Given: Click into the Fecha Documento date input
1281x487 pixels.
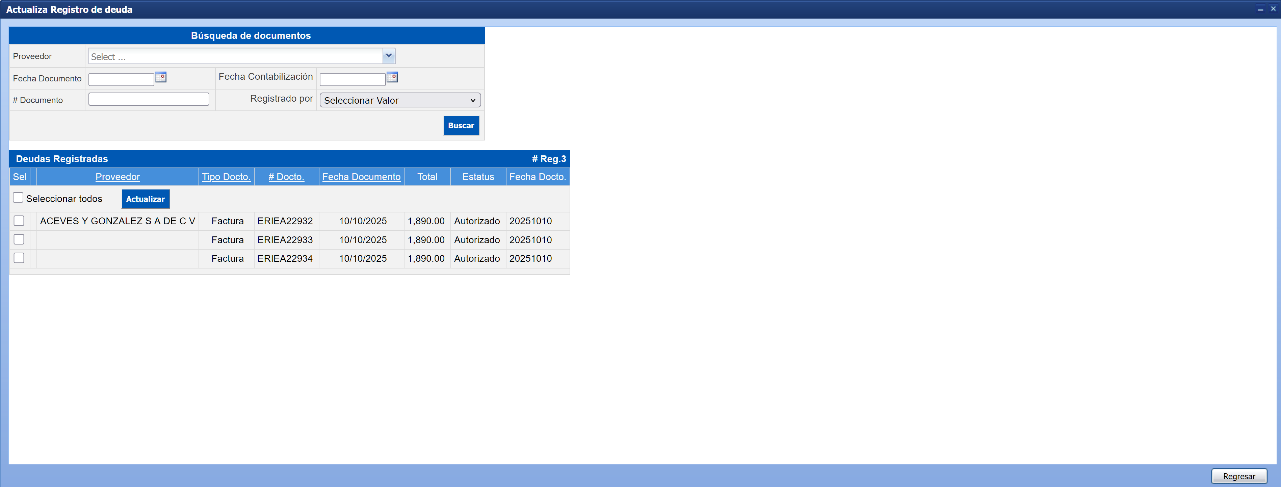Looking at the screenshot, I should (x=121, y=79).
